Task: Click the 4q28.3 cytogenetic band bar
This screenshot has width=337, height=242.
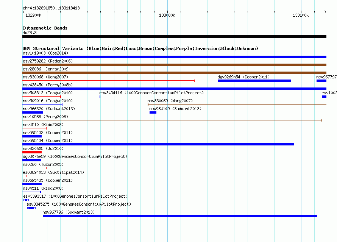Action: (x=174, y=37)
